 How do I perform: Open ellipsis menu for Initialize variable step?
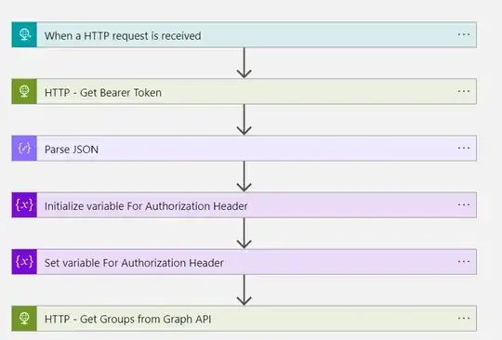tap(464, 205)
